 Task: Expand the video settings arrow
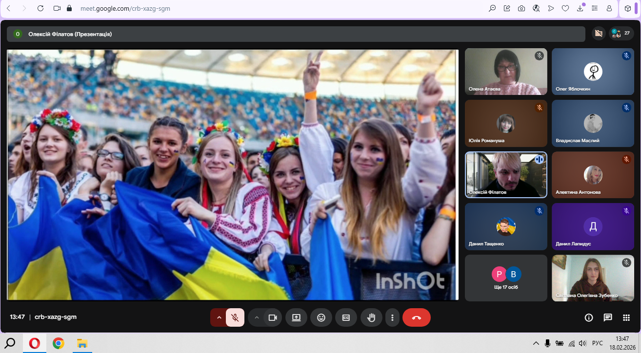point(257,317)
